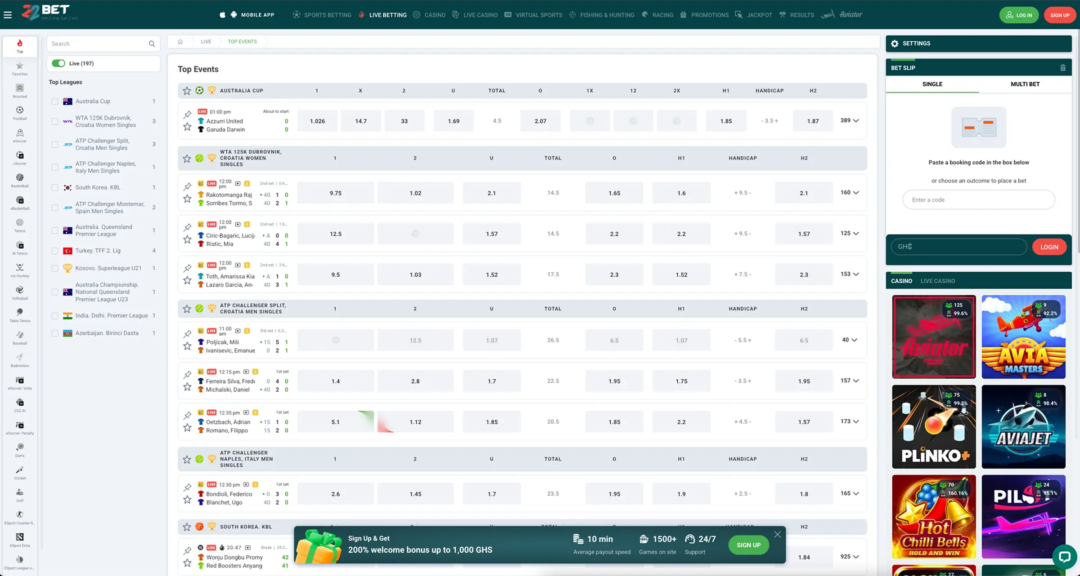Pin the Azzurri United vs Garuda Darwin match
Screen dimensions: 1080x576
pyautogui.click(x=187, y=115)
